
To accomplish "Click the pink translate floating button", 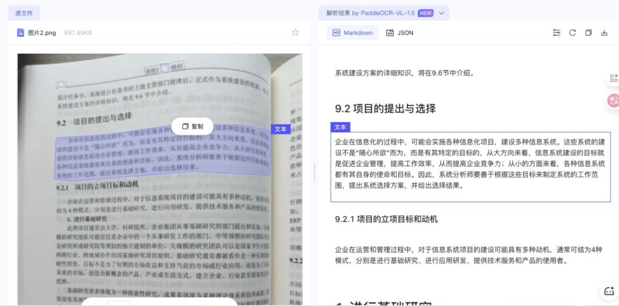I will pos(613,100).
